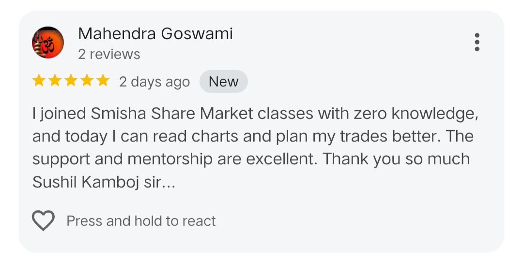Click the fifth rating star
This screenshot has height=263, width=523.
103,81
